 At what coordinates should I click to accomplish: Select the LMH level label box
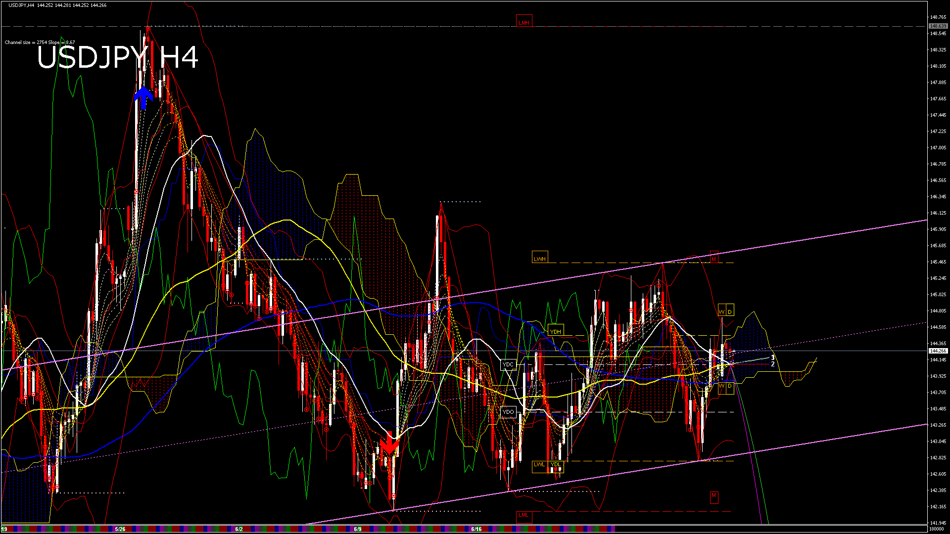[x=523, y=22]
